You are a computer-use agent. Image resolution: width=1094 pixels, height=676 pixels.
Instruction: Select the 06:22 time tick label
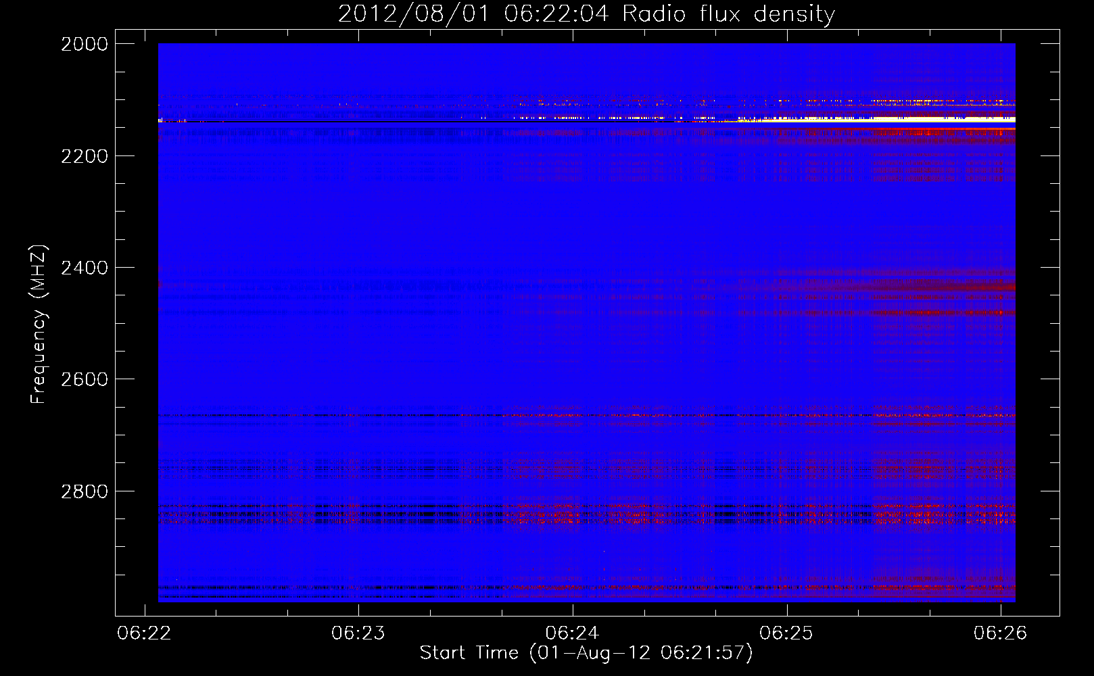pyautogui.click(x=144, y=633)
